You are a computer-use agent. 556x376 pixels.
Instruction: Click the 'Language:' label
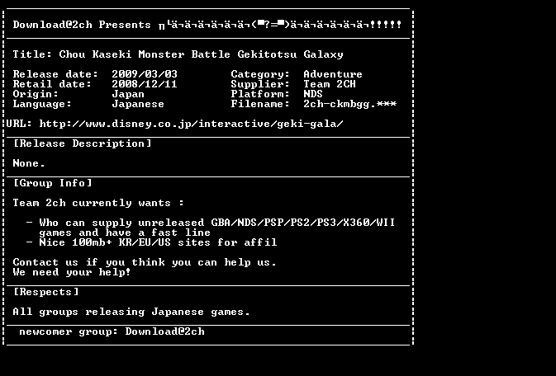pyautogui.click(x=42, y=104)
